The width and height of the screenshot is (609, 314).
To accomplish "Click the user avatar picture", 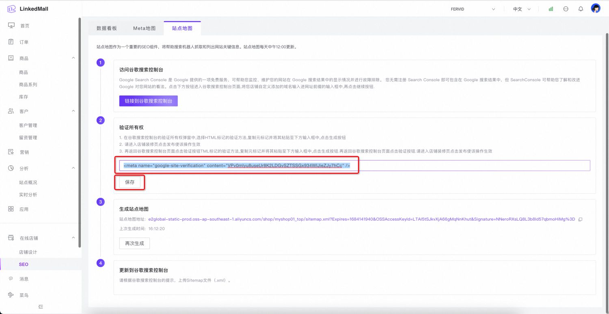I will coord(596,9).
